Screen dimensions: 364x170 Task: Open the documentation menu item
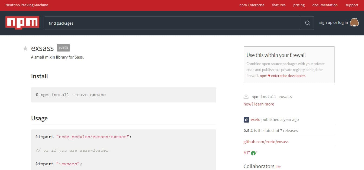click(325, 5)
